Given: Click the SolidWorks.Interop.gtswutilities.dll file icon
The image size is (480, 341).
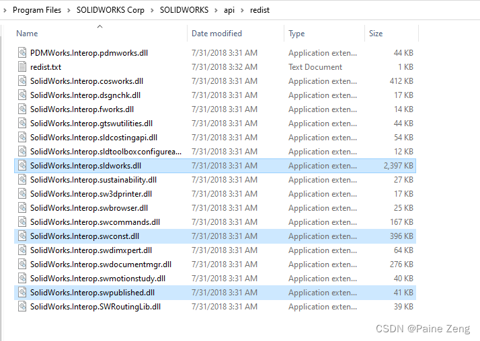Looking at the screenshot, I should click(x=22, y=123).
